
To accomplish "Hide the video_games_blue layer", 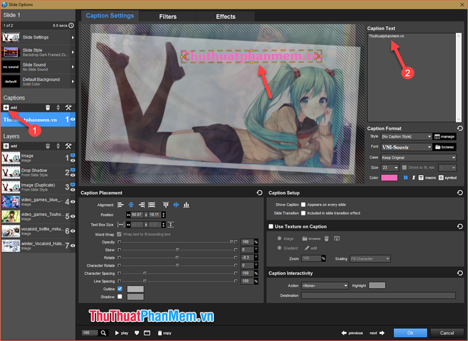I will pyautogui.click(x=72, y=201).
